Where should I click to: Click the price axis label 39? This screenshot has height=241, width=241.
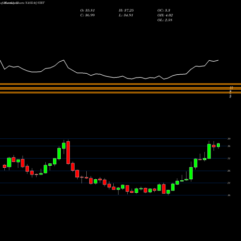click(229, 139)
